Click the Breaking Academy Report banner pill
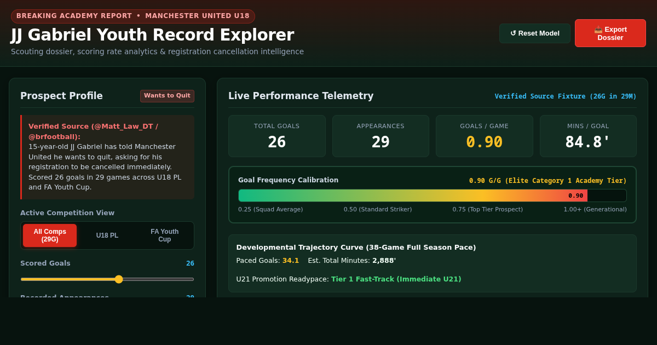The width and height of the screenshot is (657, 345). pos(133,16)
